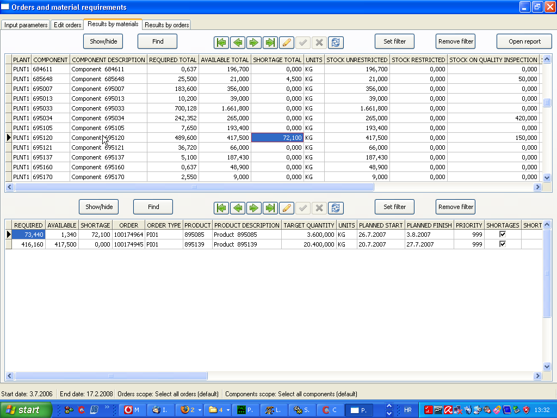This screenshot has width=557, height=418.
Task: Open the Windows Start menu
Action: click(x=26, y=410)
